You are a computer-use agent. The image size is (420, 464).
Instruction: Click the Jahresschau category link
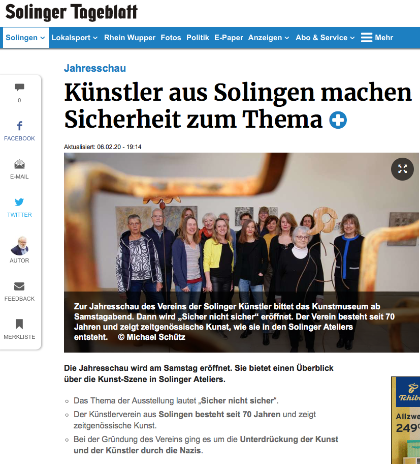(x=95, y=68)
